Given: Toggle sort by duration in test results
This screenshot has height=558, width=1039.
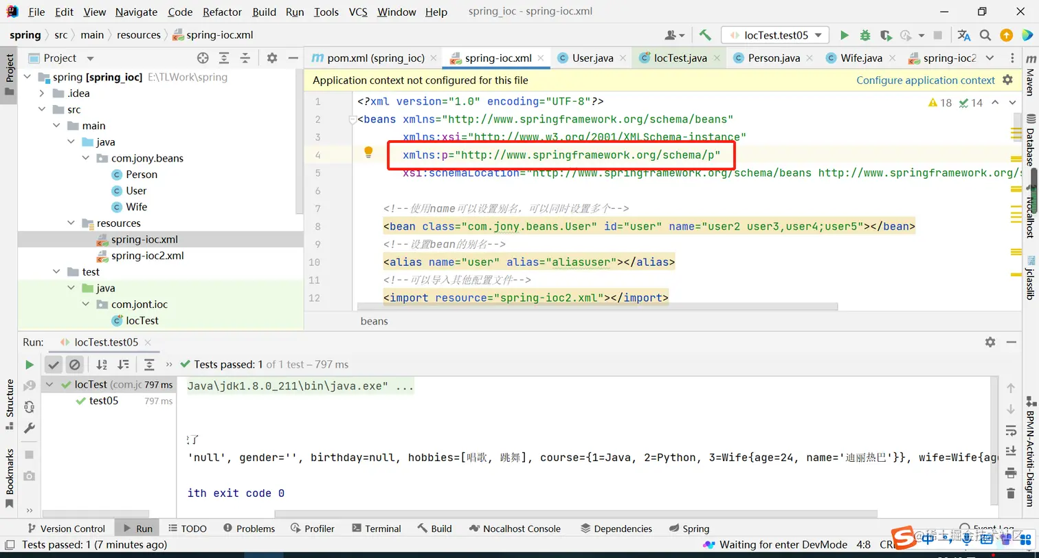Looking at the screenshot, I should pos(123,365).
